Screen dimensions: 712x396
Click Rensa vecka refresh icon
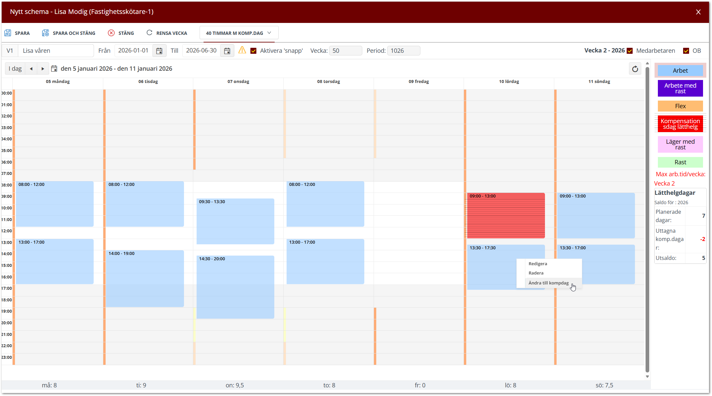click(149, 33)
